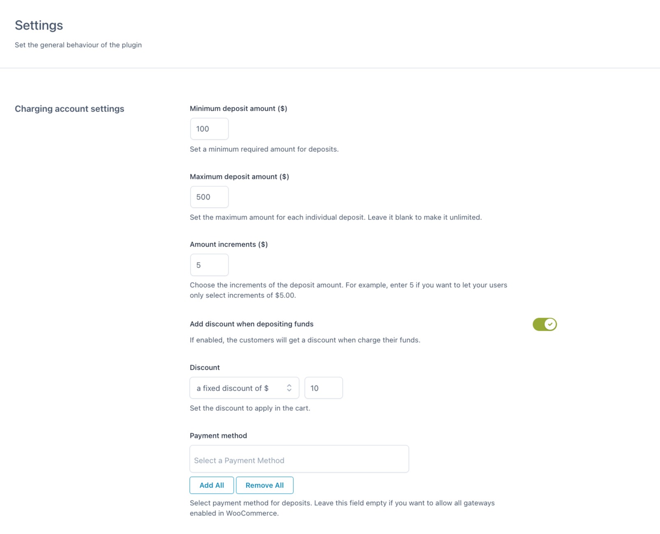Click the Payment method field label

(x=218, y=435)
